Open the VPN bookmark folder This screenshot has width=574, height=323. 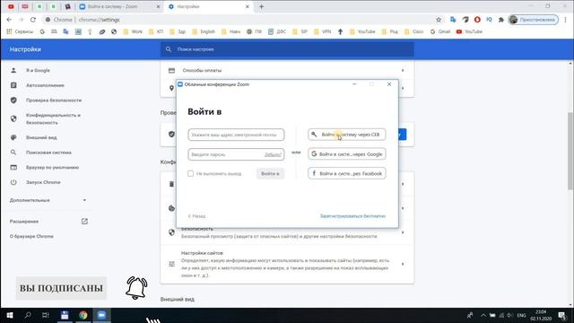pos(322,32)
